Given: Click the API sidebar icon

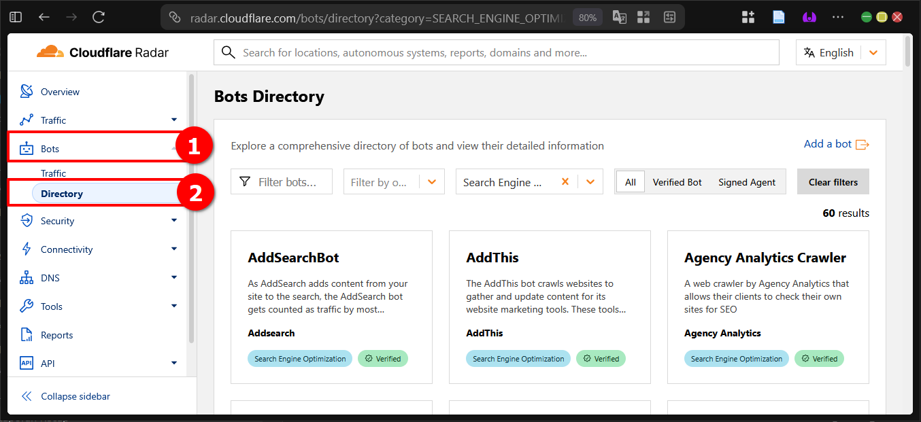Looking at the screenshot, I should point(27,363).
